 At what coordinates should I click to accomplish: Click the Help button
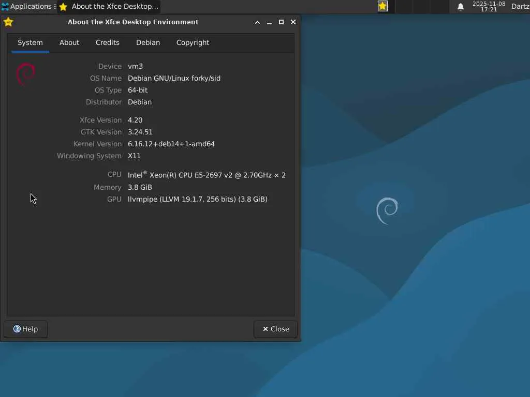click(26, 329)
